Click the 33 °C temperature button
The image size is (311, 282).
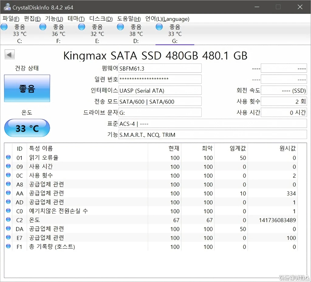(27, 128)
